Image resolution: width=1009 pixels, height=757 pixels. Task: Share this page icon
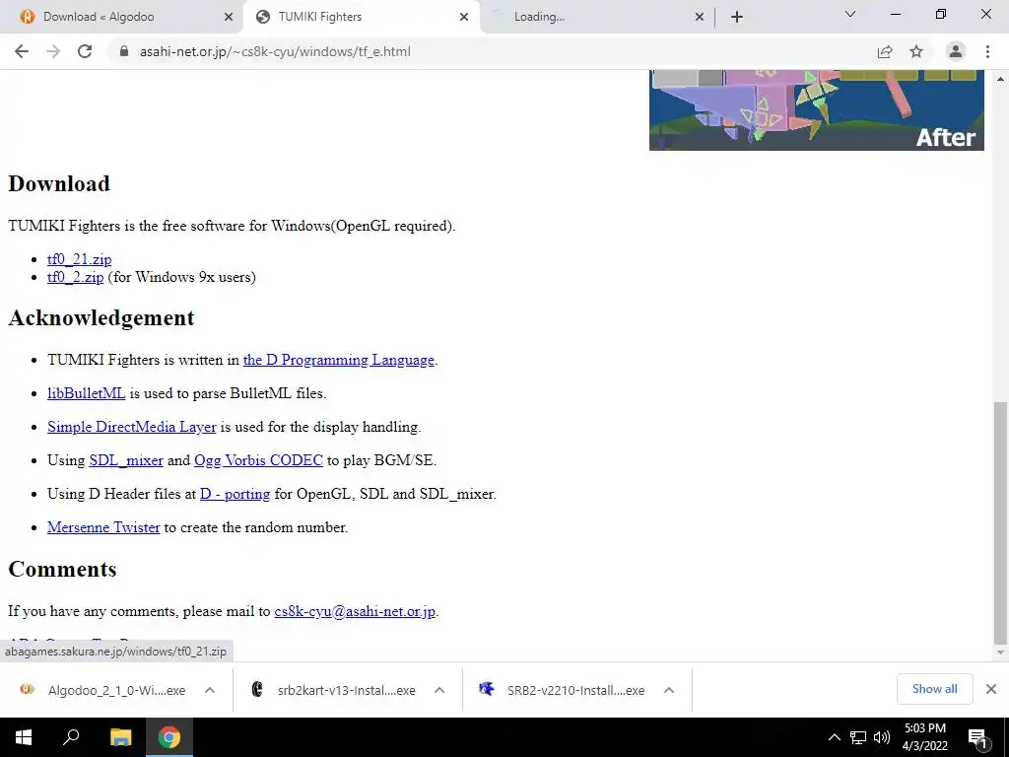pos(885,51)
